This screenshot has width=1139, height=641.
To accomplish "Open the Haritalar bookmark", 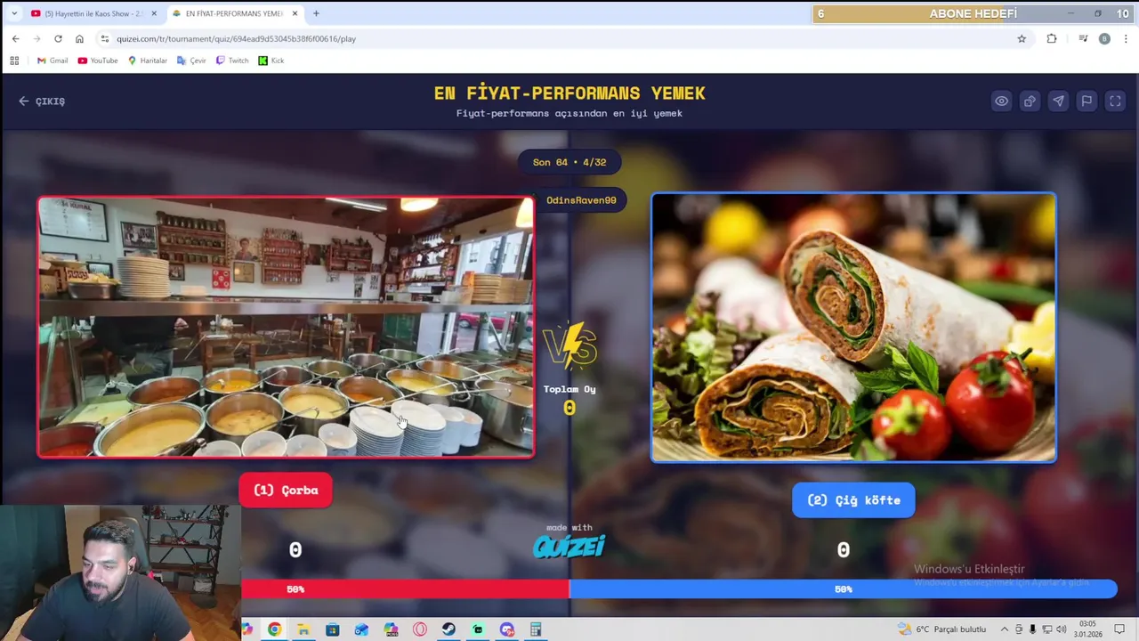I will (x=147, y=61).
